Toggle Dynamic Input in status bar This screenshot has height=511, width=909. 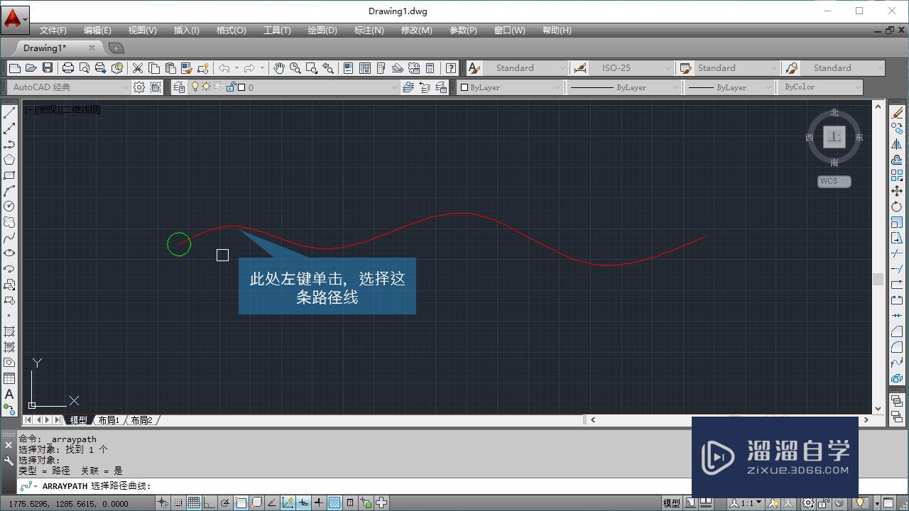click(x=303, y=503)
